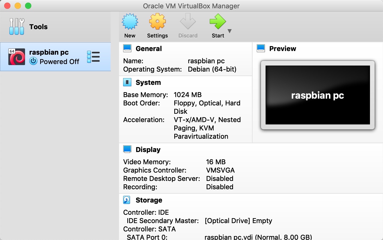The height and width of the screenshot is (240, 383).
Task: Open the Tools icon in sidebar
Action: coord(17,26)
